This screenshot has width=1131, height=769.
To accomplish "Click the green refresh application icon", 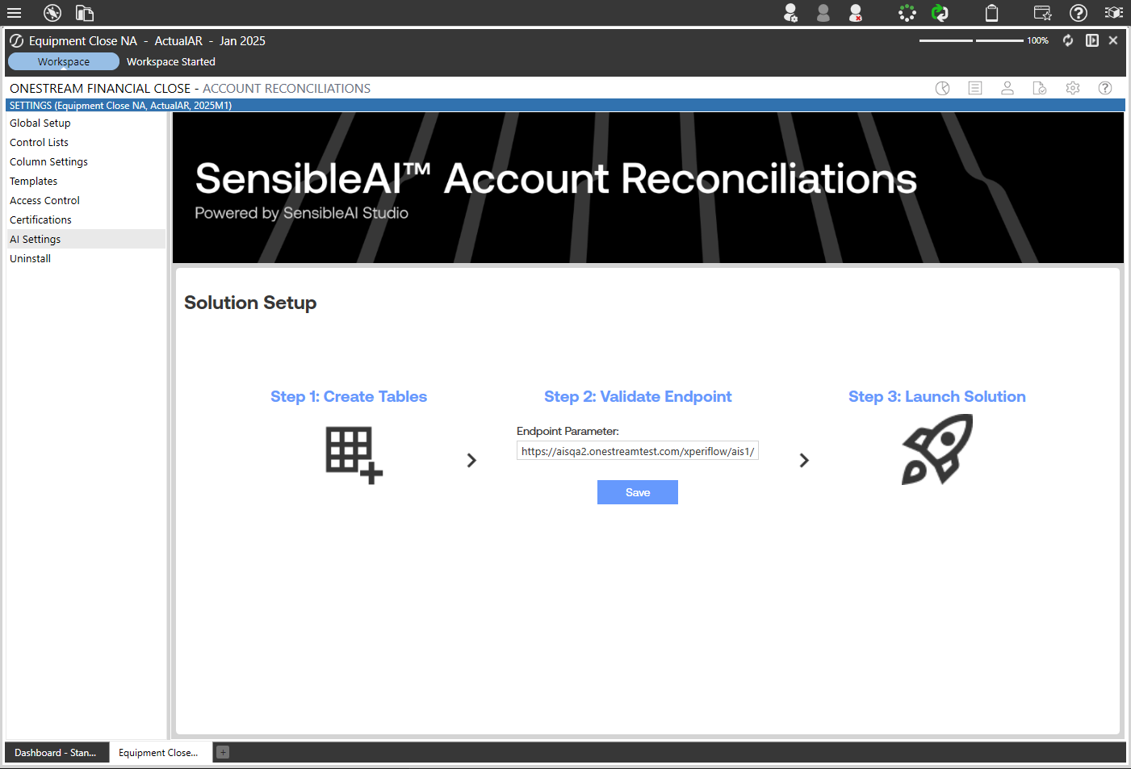I will pyautogui.click(x=940, y=13).
